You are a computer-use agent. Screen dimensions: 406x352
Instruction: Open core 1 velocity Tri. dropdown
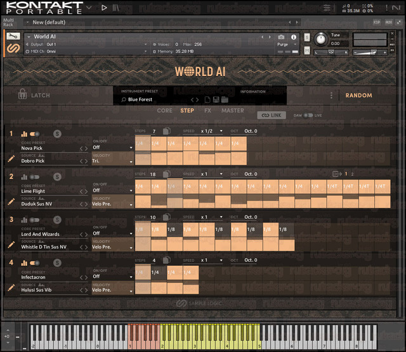pos(113,161)
